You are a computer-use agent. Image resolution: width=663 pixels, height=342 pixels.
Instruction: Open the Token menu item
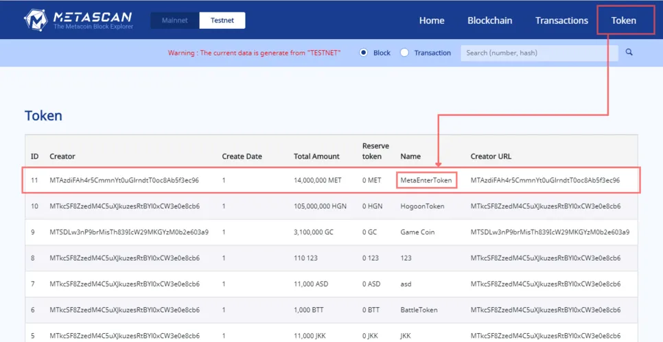click(x=624, y=21)
